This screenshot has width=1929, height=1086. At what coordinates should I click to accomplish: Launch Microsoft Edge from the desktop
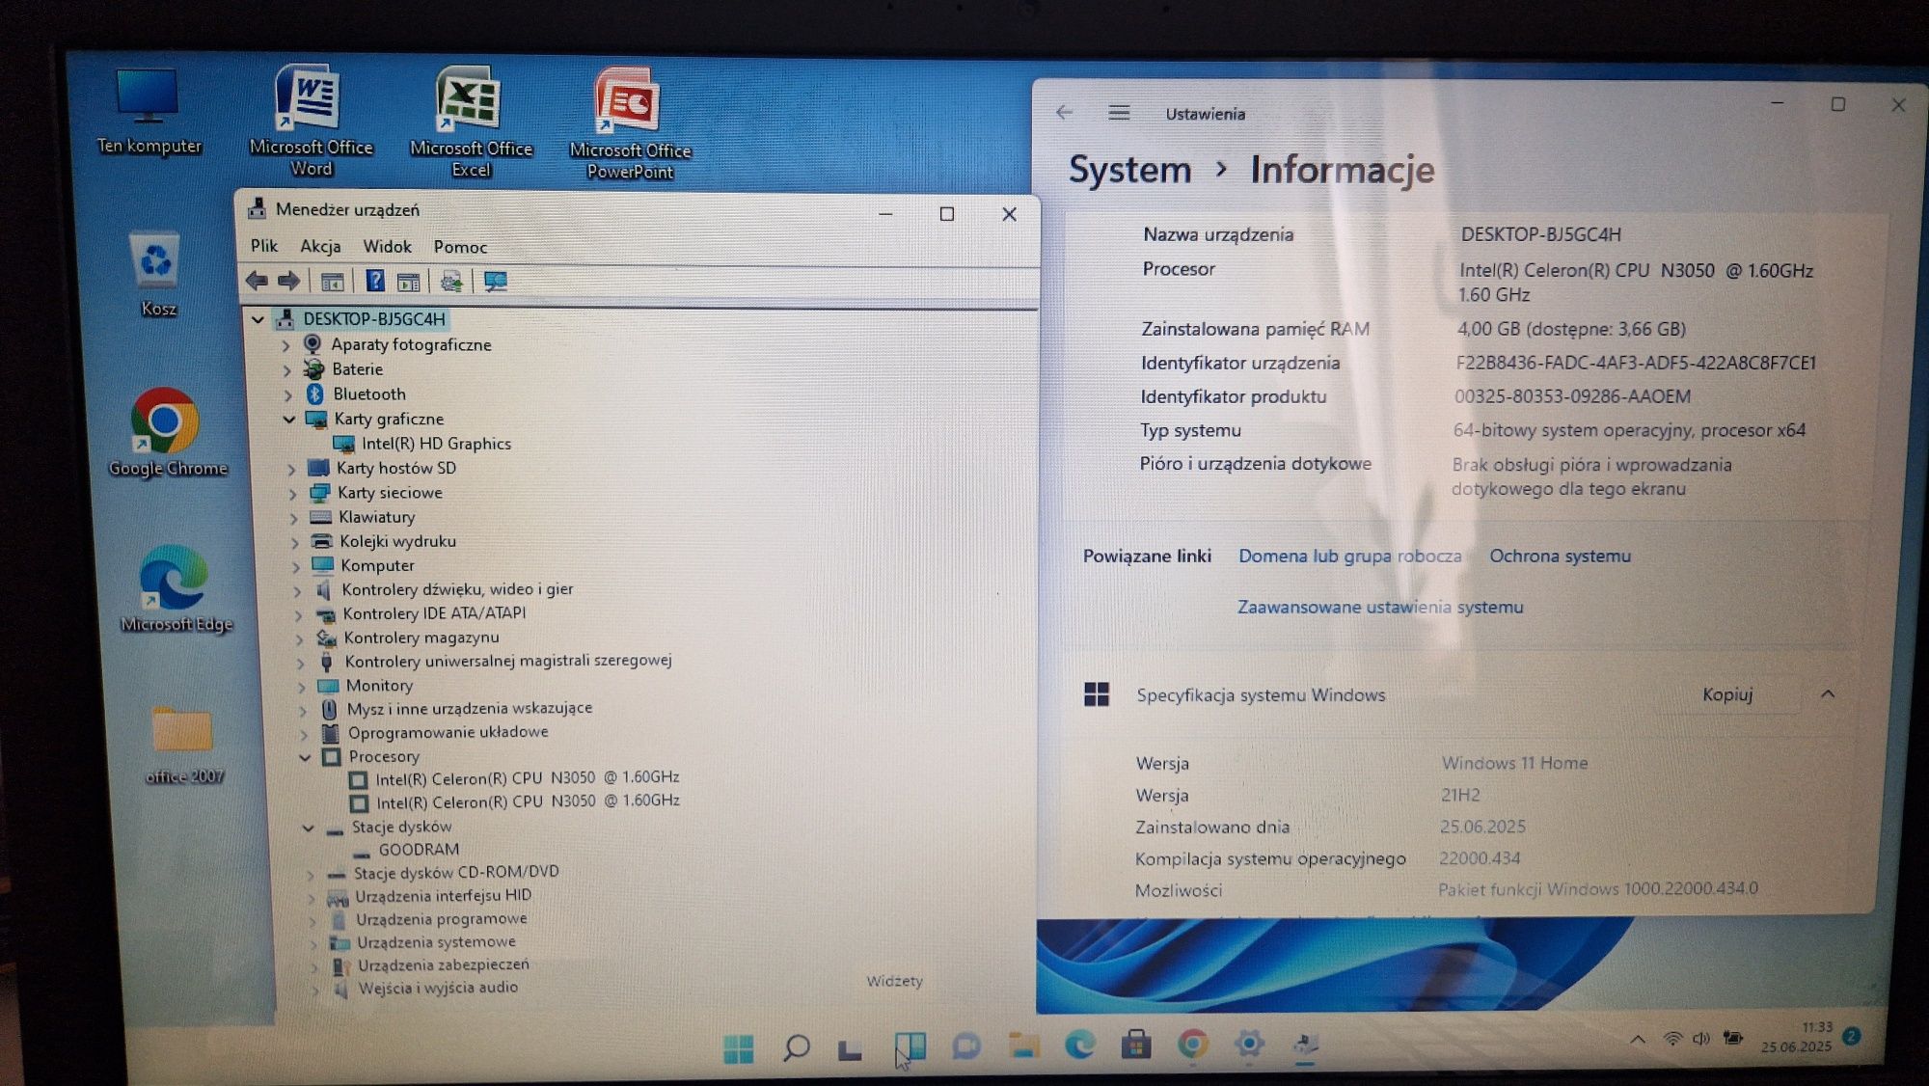(x=176, y=589)
